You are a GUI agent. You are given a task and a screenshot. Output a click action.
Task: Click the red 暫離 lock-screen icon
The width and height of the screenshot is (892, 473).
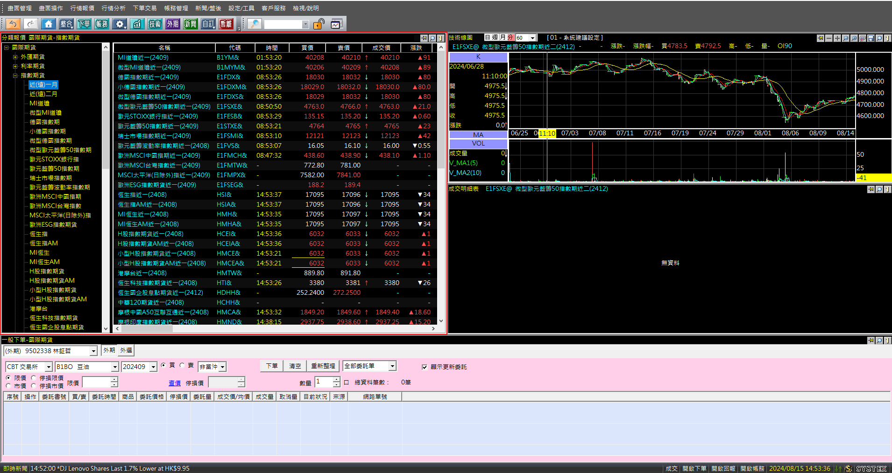coord(226,24)
